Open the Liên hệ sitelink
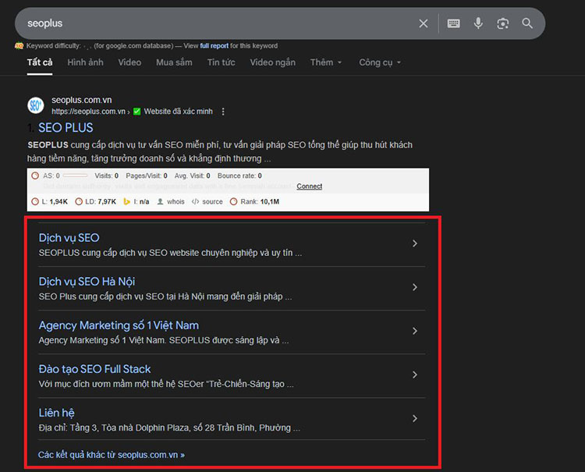 click(57, 413)
